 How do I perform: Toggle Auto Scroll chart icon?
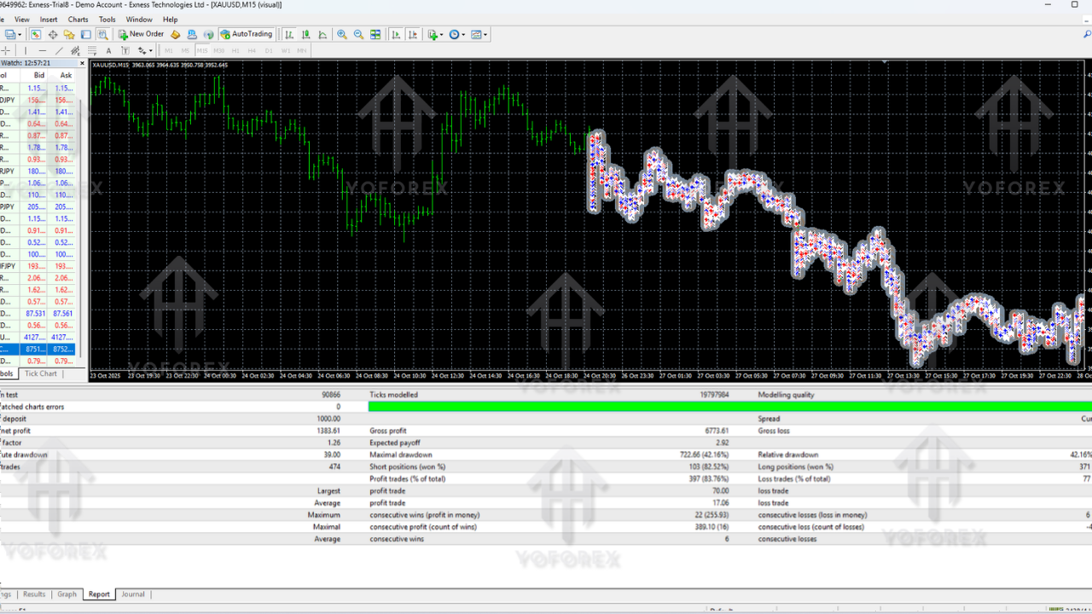tap(396, 35)
